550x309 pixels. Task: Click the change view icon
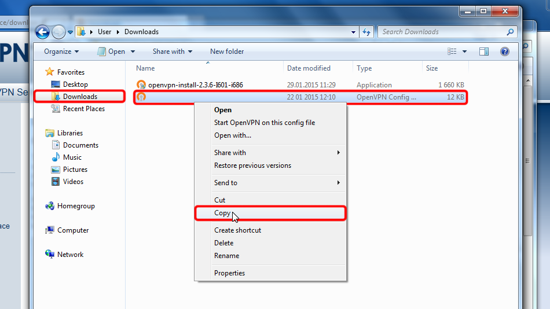[x=452, y=51]
